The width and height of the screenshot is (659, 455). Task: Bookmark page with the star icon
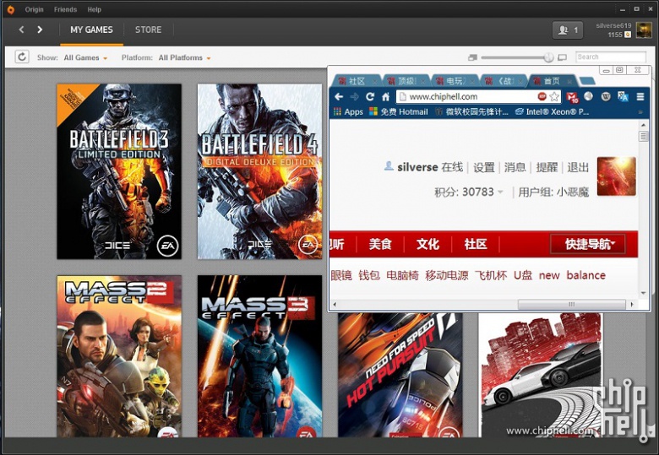coord(554,96)
